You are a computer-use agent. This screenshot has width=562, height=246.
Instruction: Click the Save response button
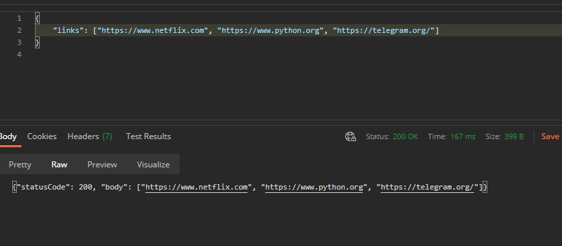coord(550,136)
